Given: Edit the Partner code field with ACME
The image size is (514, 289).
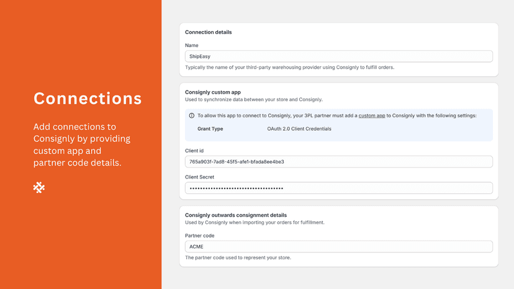Looking at the screenshot, I should click(x=338, y=246).
